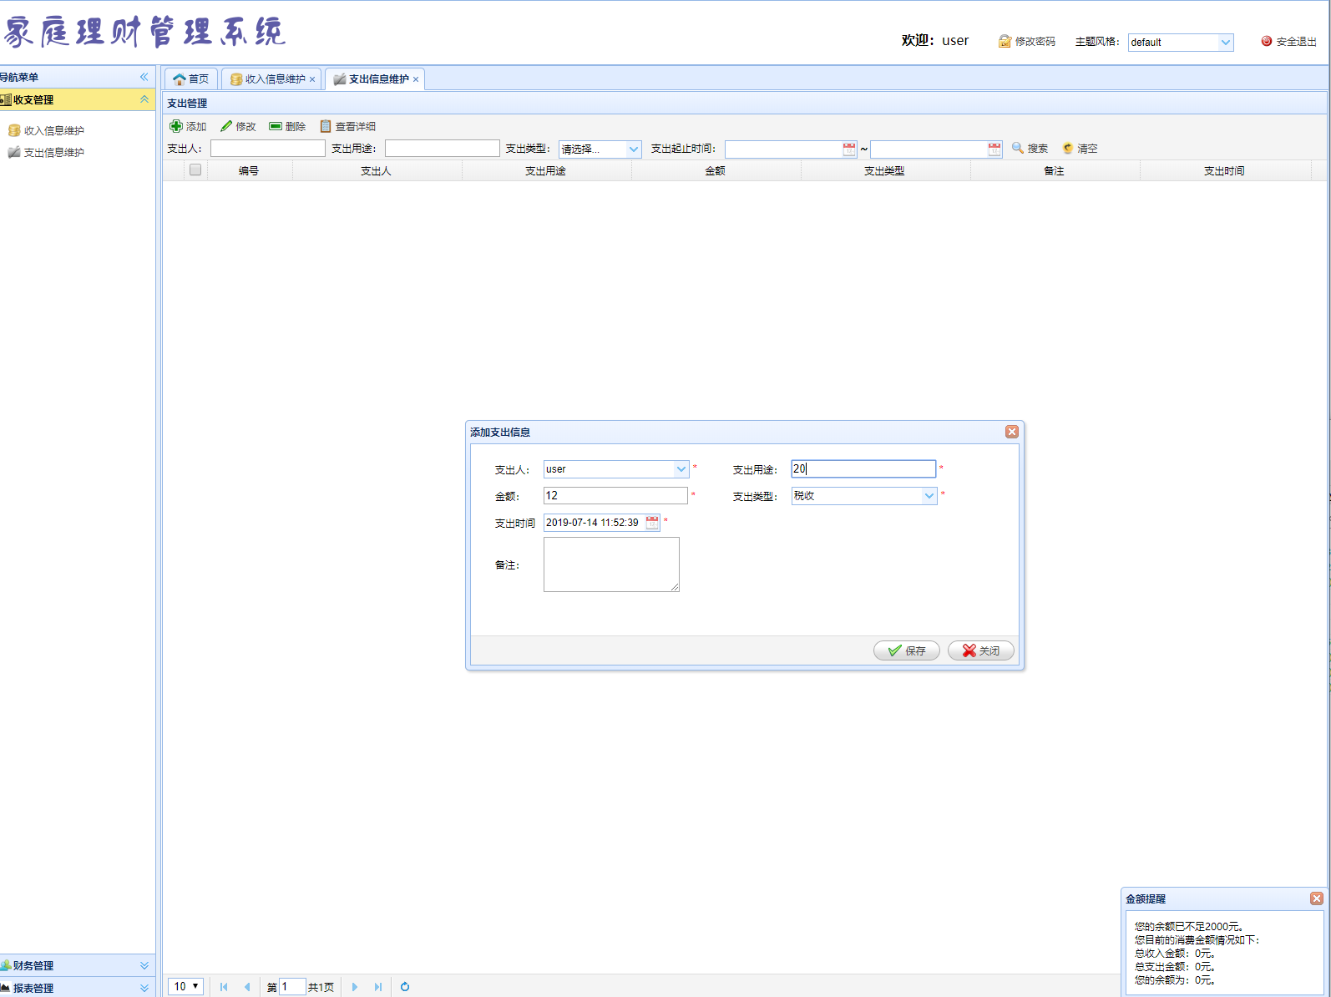Click the 关闭 close button in dialog
The image size is (1331, 997).
coord(980,650)
